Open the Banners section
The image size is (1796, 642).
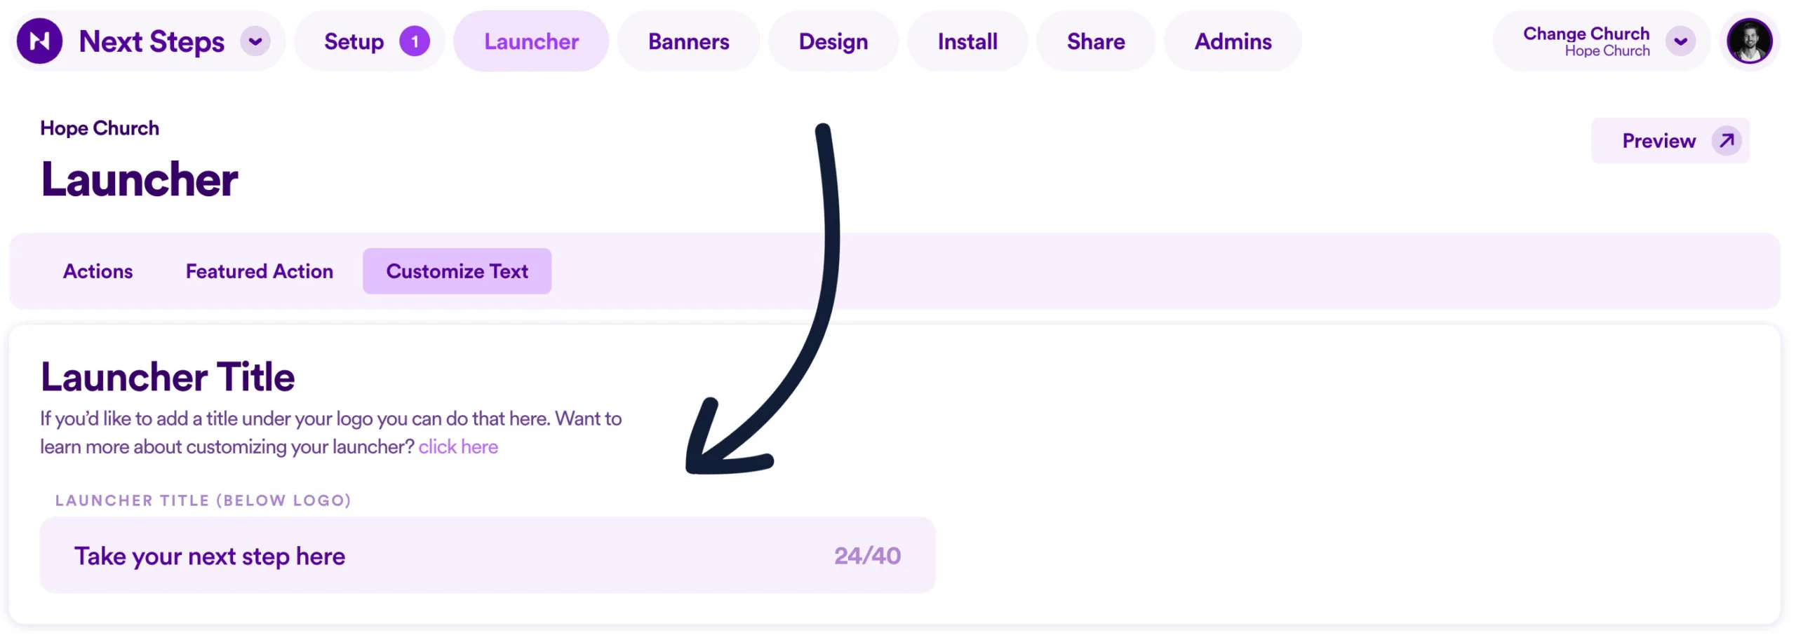pyautogui.click(x=688, y=41)
